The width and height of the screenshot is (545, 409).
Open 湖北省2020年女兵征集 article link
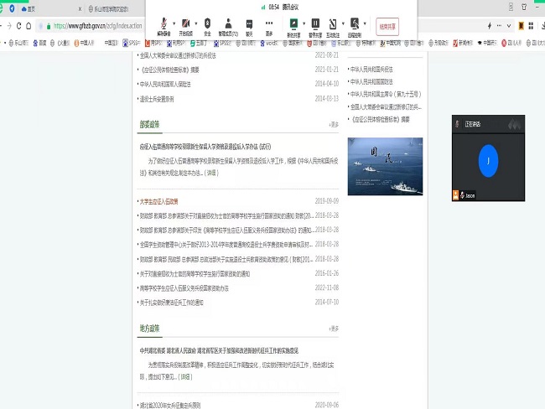[170, 405]
